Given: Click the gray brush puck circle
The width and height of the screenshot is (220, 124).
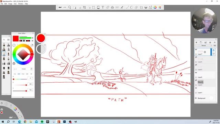Looking at the screenshot, I should [x=41, y=49].
